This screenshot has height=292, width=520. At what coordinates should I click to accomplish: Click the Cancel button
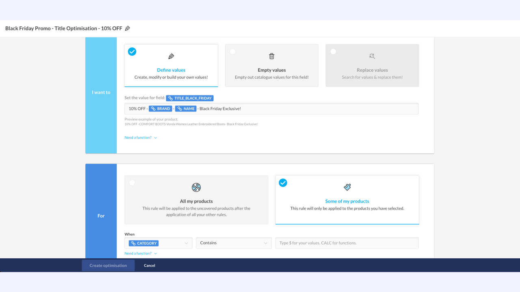pyautogui.click(x=149, y=265)
